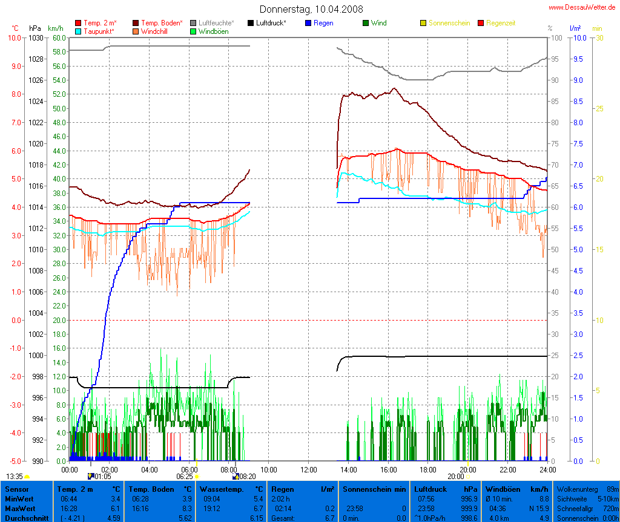Click the cyan Taupunkt legend swatch
The height and width of the screenshot is (522, 620).
click(x=78, y=31)
